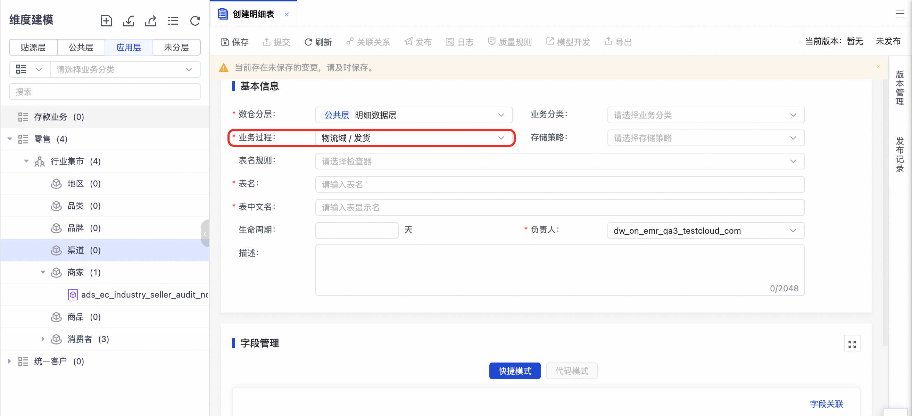Collapse the 行业集市 tree node

[26, 161]
